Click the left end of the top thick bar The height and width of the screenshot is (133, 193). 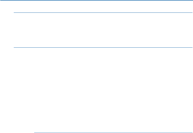click(1, 0)
